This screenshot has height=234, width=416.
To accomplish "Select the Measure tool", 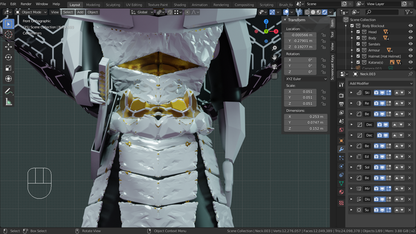I will point(8,102).
